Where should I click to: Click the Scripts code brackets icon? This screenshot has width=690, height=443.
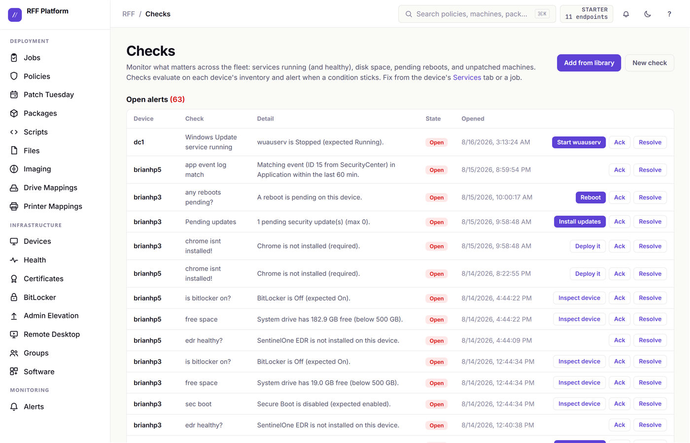14,132
